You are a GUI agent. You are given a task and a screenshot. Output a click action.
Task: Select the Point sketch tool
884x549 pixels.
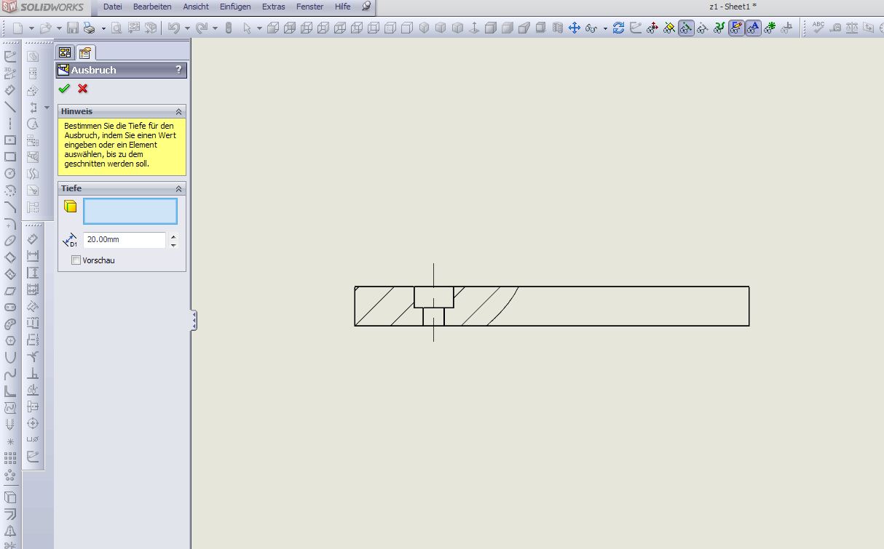coord(10,441)
